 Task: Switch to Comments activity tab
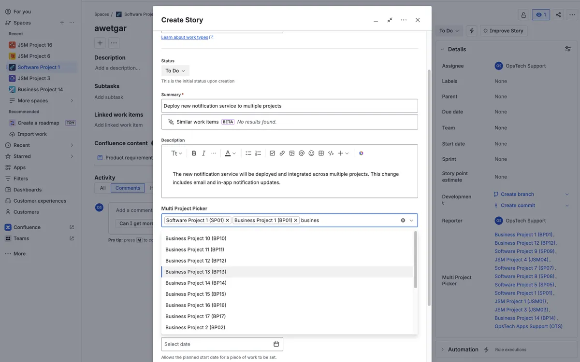click(x=128, y=188)
